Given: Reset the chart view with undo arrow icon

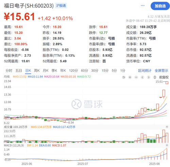Looking at the screenshot, I should [x=124, y=78].
